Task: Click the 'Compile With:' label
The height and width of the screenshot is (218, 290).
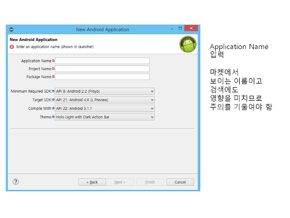Action: (40, 109)
